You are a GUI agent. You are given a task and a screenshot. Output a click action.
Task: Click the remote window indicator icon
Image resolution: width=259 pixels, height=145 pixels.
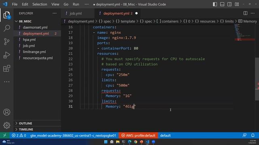click(x=4, y=135)
